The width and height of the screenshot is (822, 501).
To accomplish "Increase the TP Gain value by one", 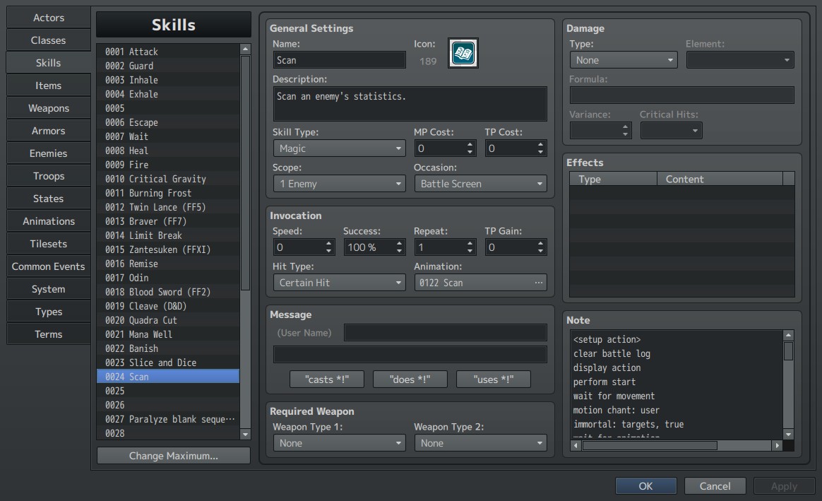I will tap(540, 243).
